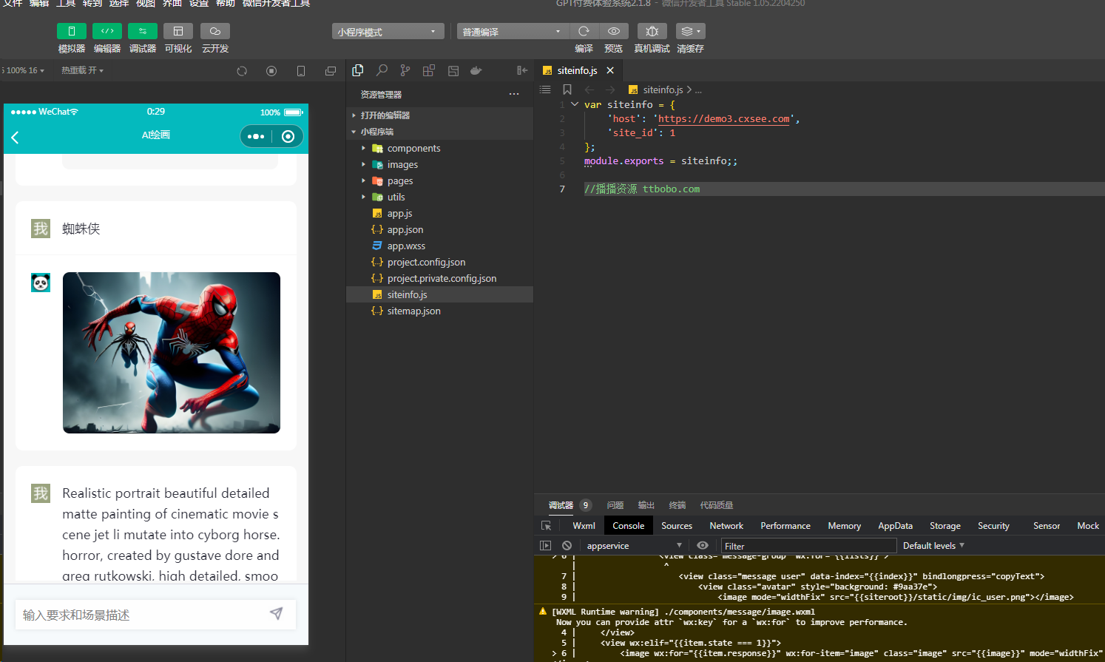Open app.js file
Screen dimensions: 1105x662
coord(440,213)
